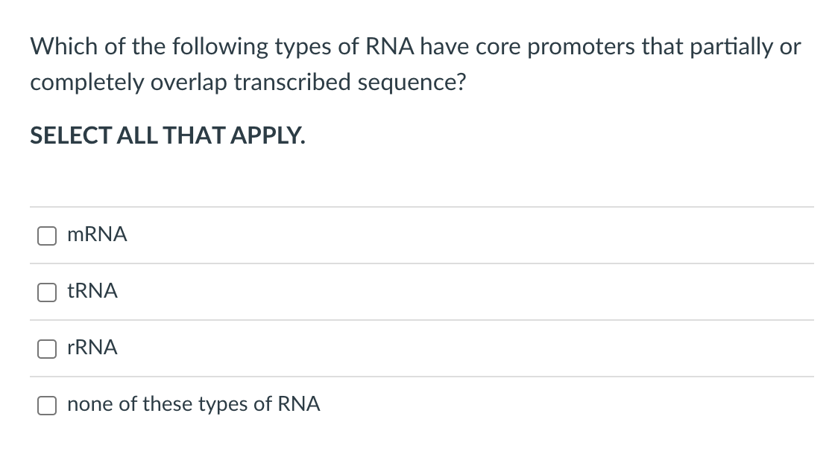Click the word 'overlap' in the question
835x454 pixels.
click(x=189, y=83)
